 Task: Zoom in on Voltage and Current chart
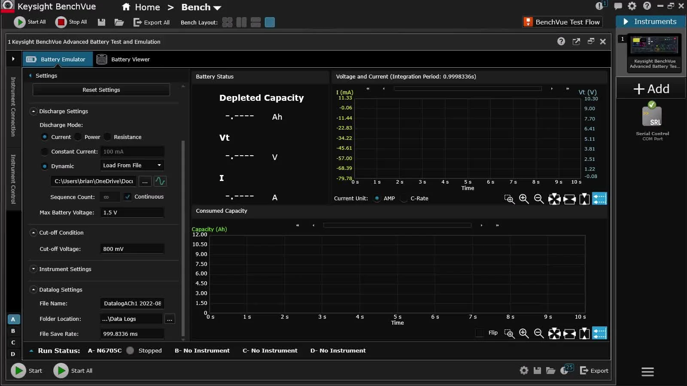pyautogui.click(x=524, y=199)
